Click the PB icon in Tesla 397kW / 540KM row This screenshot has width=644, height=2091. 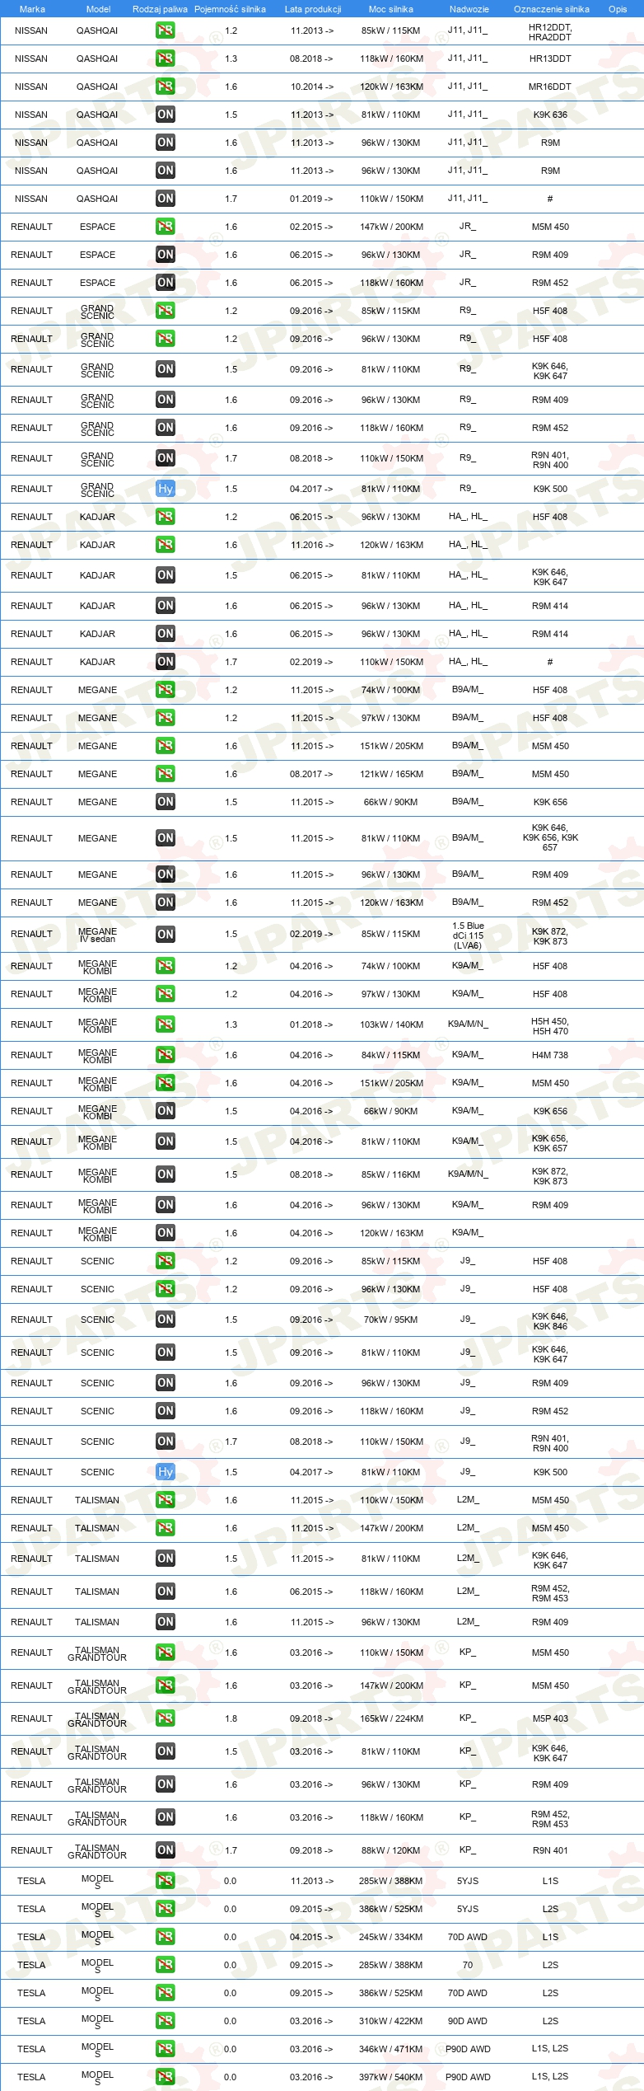166,2077
